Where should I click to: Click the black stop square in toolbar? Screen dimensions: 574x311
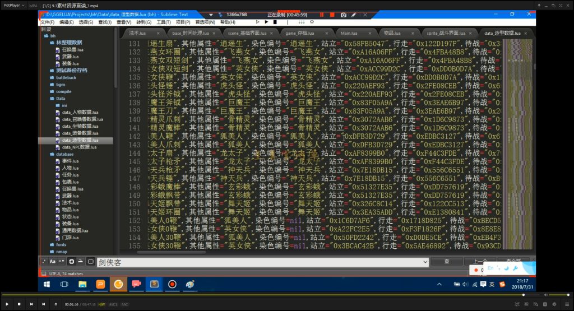tap(275, 22)
